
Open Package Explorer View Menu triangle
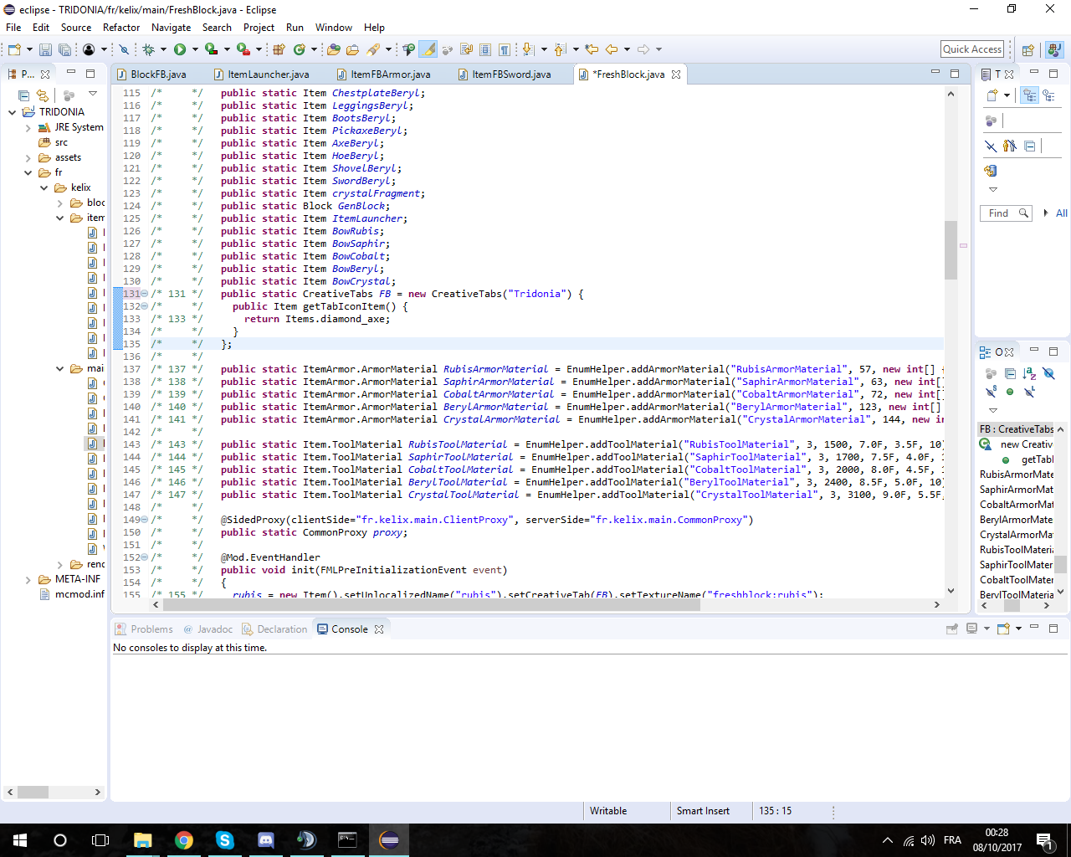click(x=93, y=93)
